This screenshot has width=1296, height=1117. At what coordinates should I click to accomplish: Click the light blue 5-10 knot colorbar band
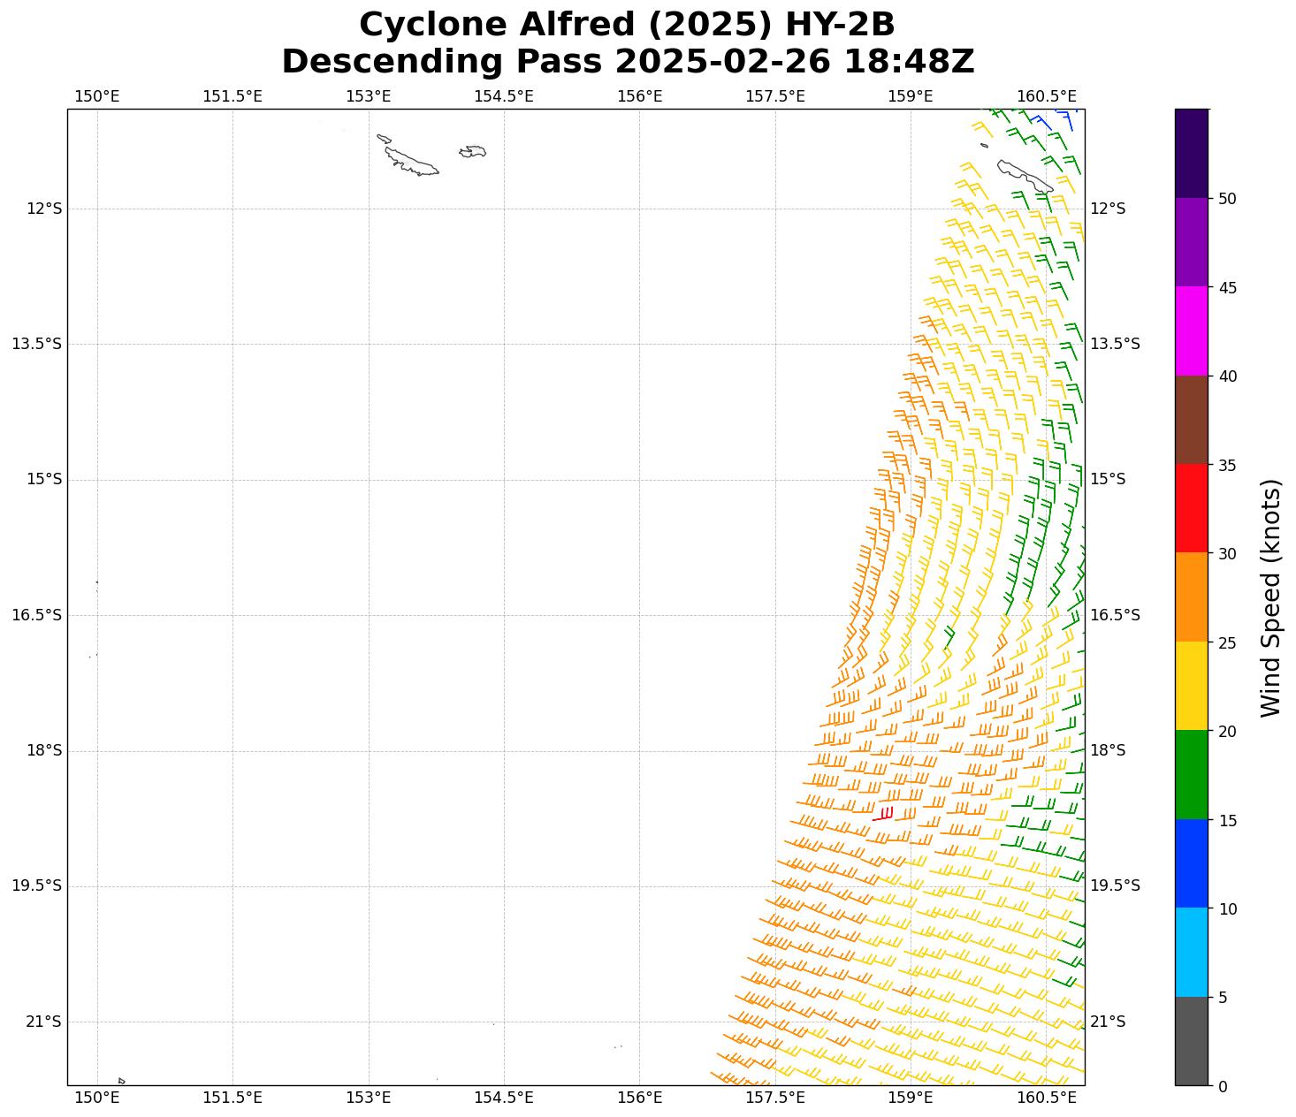click(x=1191, y=952)
